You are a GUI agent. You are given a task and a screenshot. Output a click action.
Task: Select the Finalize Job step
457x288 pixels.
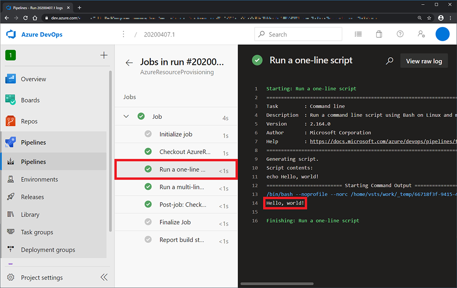point(176,222)
